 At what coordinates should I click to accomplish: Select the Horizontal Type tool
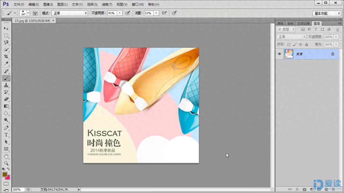[6, 135]
